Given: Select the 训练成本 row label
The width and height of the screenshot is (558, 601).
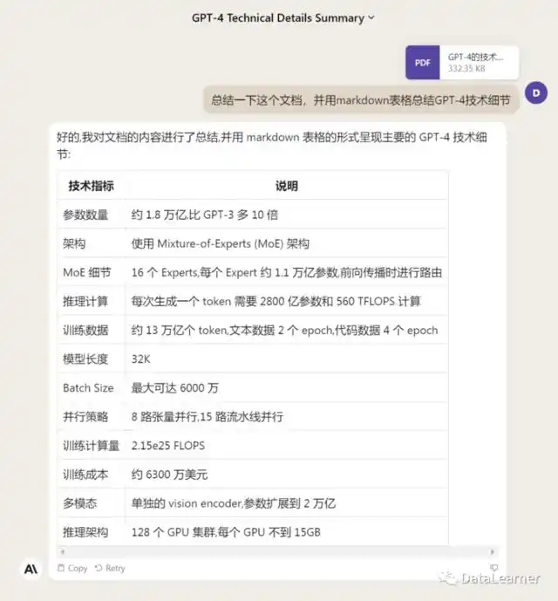Looking at the screenshot, I should [x=85, y=475].
